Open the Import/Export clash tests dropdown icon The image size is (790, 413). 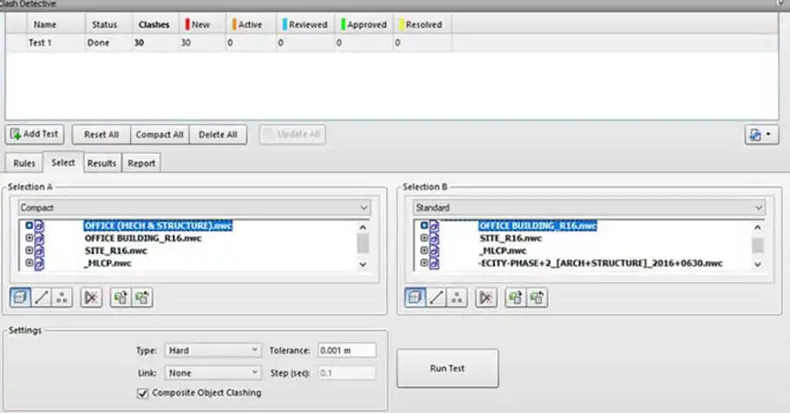pyautogui.click(x=761, y=134)
